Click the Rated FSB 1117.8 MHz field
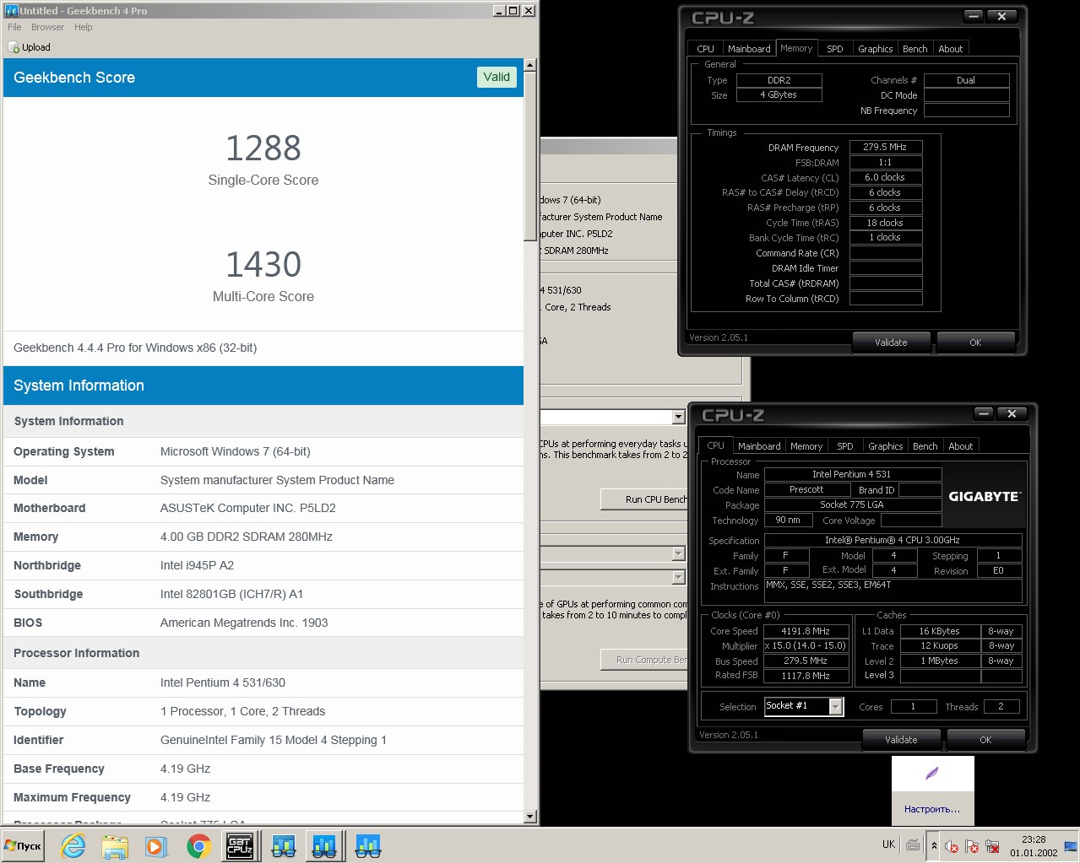Screen dimensions: 1080x863 tap(806, 676)
